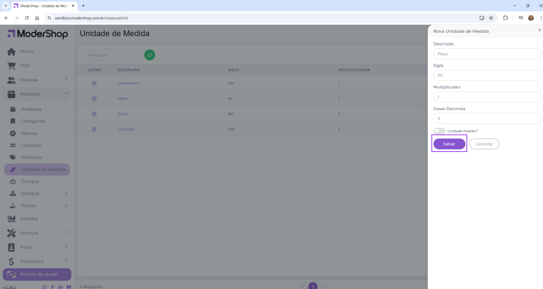
Task: Click into the Descrição input field
Action: click(487, 53)
